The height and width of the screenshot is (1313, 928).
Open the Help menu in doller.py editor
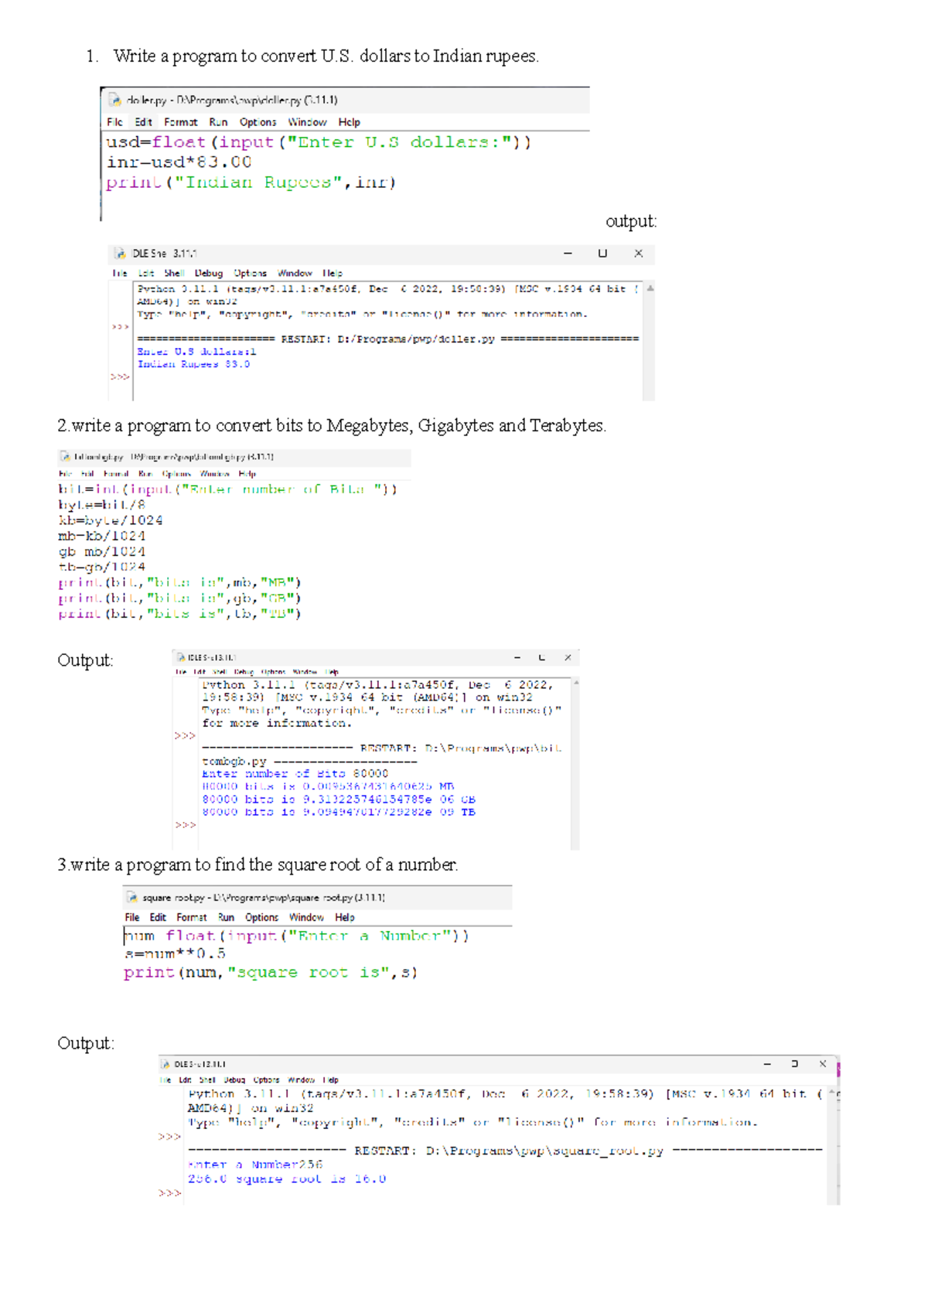tap(349, 122)
